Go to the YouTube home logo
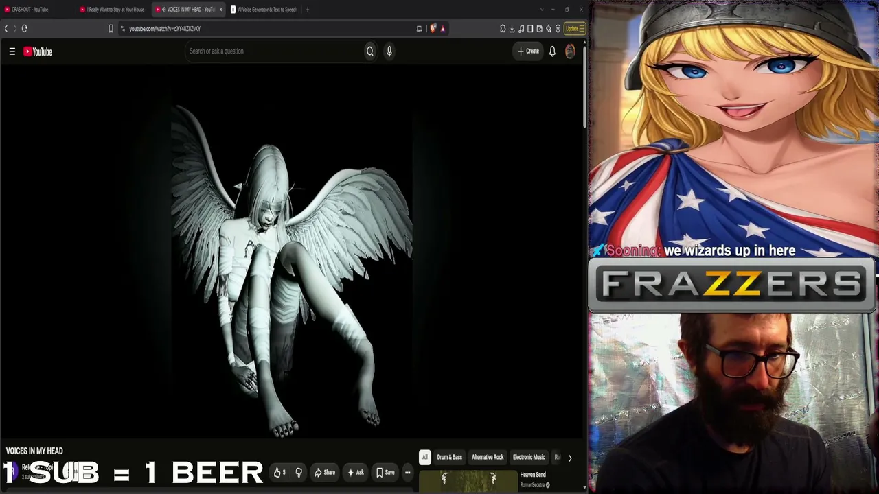 [x=38, y=51]
